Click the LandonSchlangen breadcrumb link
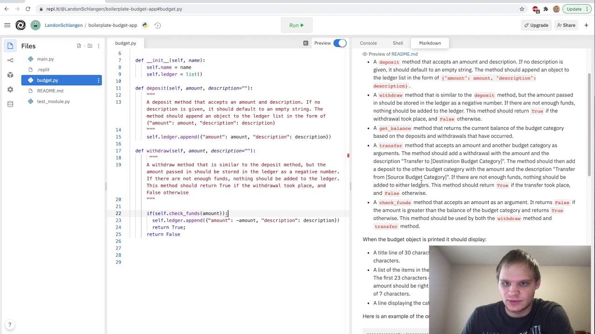The image size is (595, 334). [x=64, y=25]
